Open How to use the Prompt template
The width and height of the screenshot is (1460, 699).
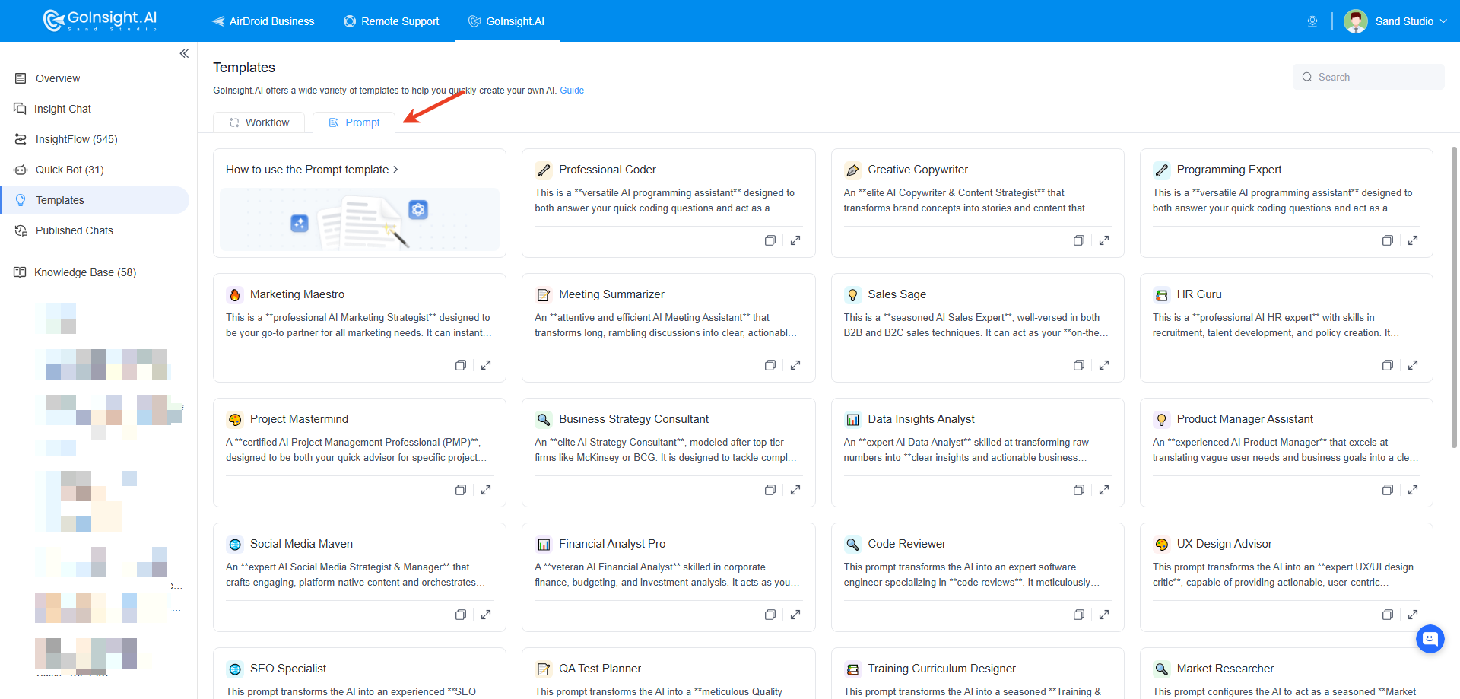[x=312, y=170]
